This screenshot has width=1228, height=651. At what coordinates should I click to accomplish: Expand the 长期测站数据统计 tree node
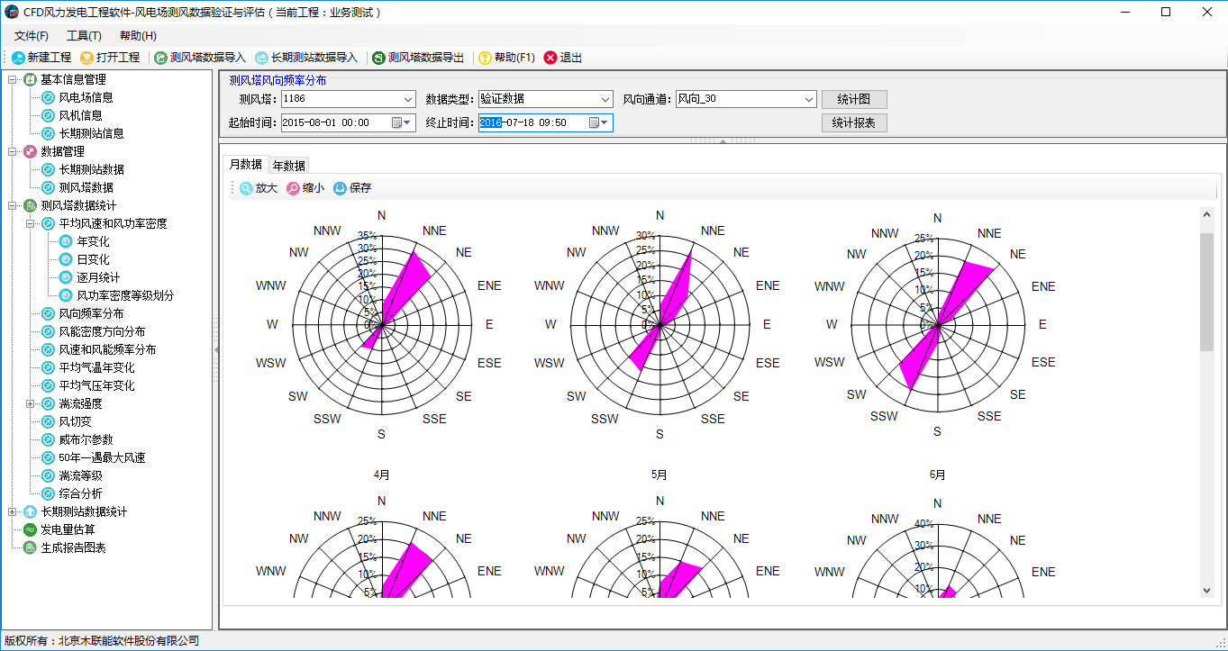pyautogui.click(x=13, y=511)
